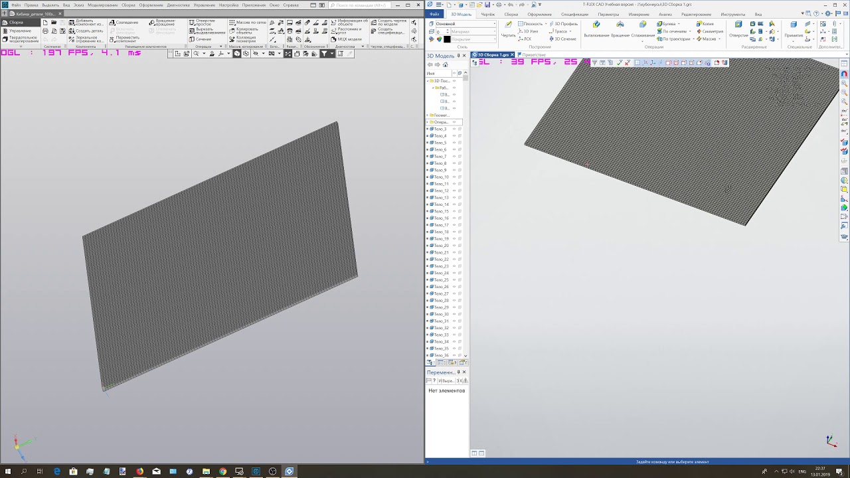Click red X cancel in T-FLEX view toolbar
Image resolution: width=850 pixels, height=478 pixels.
628,62
